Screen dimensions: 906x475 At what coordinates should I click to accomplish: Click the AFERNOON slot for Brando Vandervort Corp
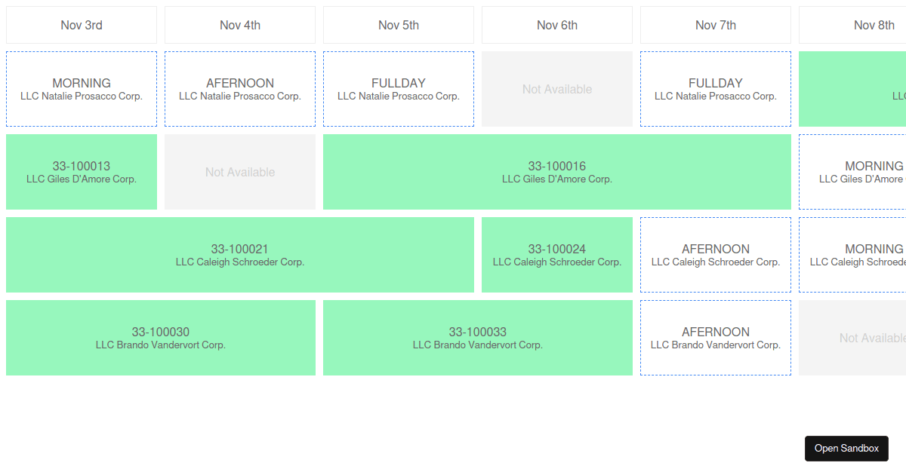[x=715, y=337]
